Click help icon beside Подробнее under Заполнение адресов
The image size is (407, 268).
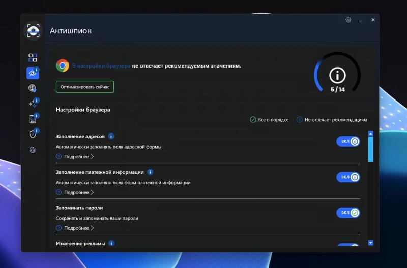coord(59,156)
